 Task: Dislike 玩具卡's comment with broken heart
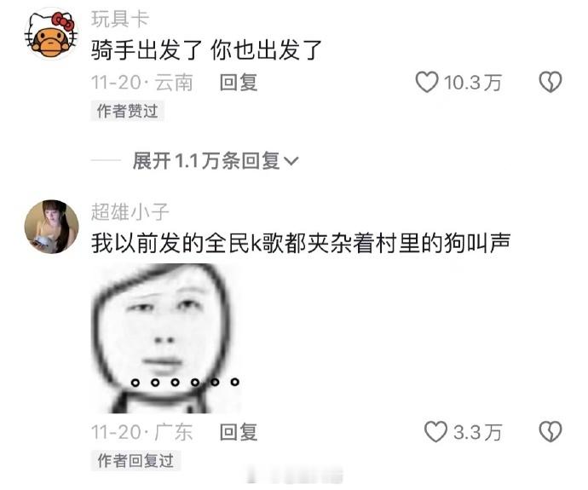551,82
